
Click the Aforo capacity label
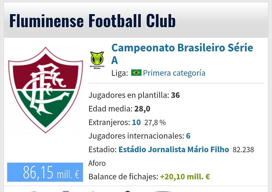coord(97,163)
